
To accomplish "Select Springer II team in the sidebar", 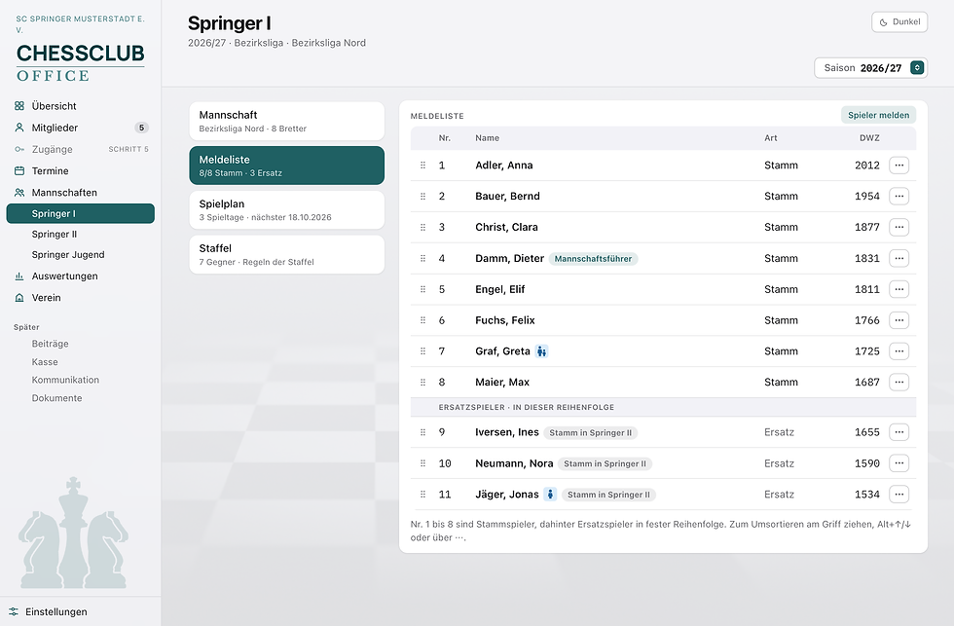I will click(x=80, y=235).
